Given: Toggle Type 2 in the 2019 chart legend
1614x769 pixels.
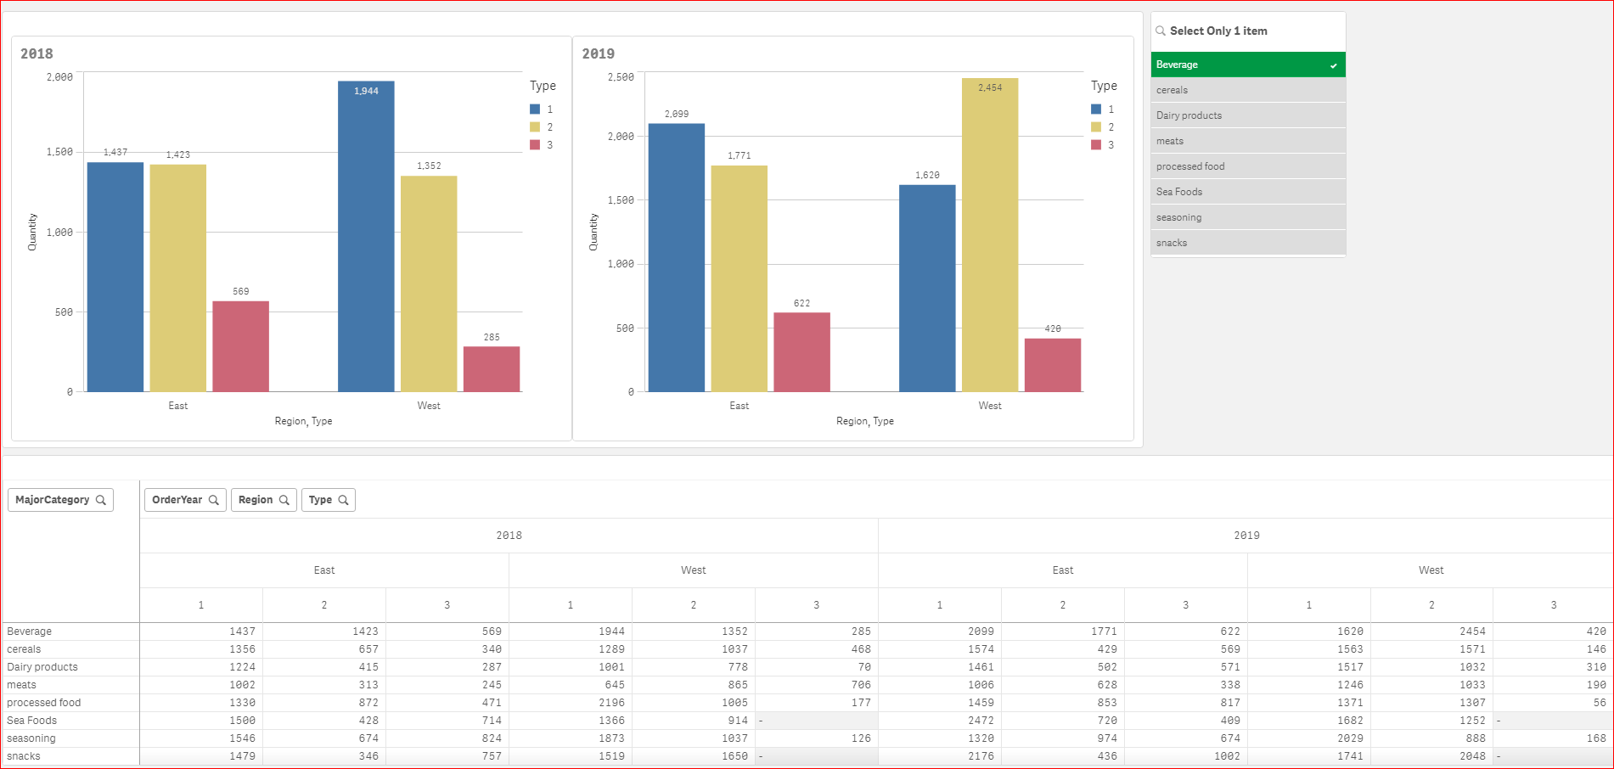Looking at the screenshot, I should (x=1095, y=126).
